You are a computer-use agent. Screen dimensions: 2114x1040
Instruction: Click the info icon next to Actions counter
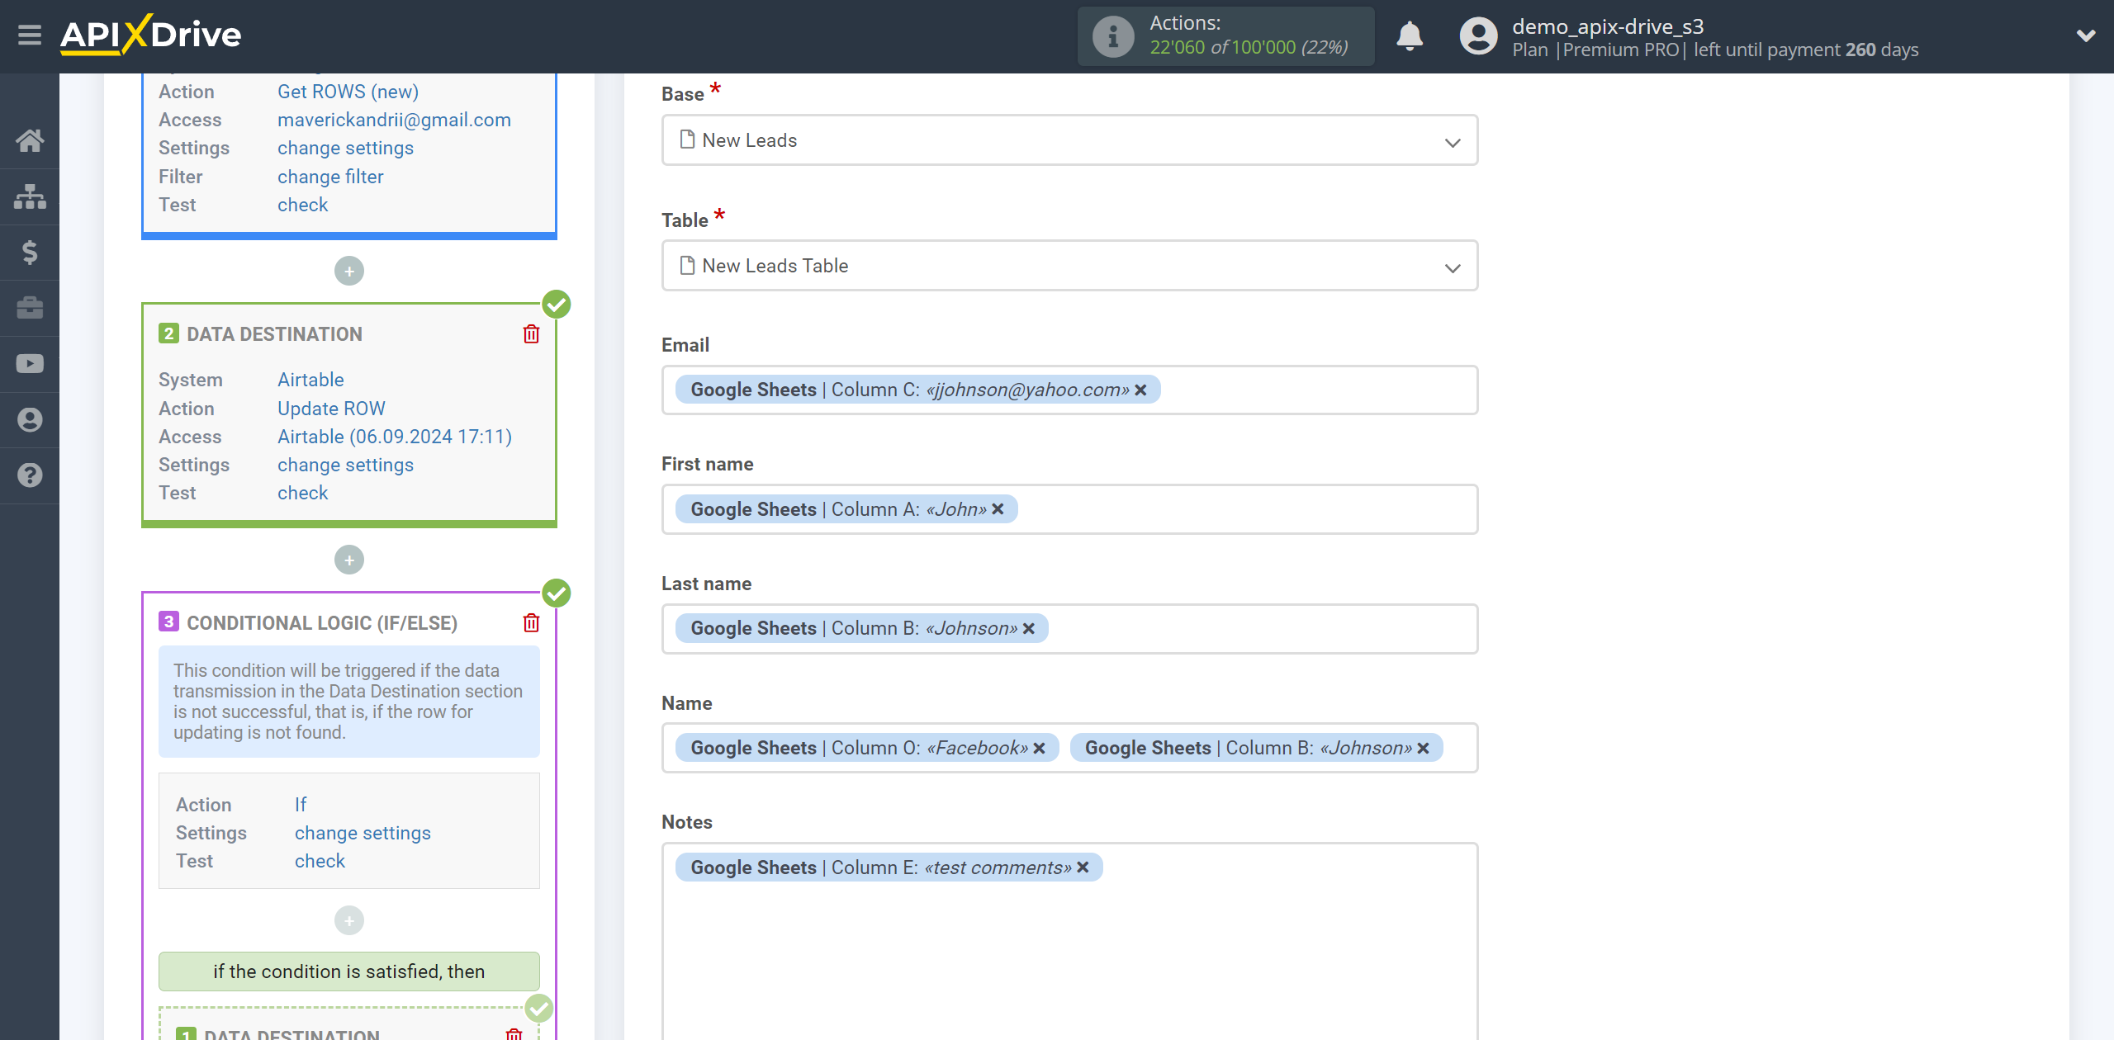(1112, 36)
